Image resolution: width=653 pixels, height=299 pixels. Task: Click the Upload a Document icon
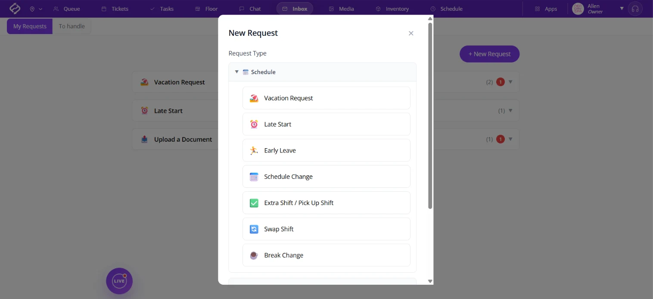[x=145, y=140]
